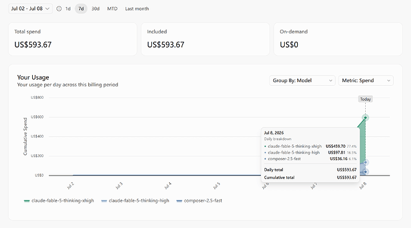Click the Cumulative total row in tooltip
This screenshot has width=411, height=228.
coord(310,177)
